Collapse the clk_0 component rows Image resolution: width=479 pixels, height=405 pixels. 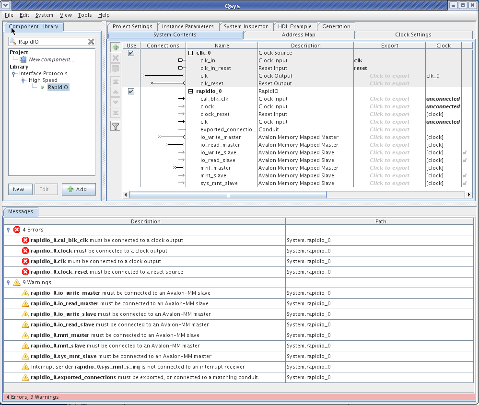[190, 53]
